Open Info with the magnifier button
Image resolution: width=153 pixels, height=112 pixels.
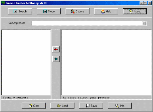click(x=120, y=106)
